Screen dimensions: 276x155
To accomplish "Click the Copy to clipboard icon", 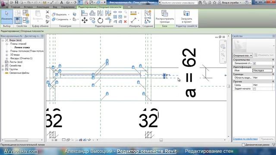I will pyautogui.click(x=47, y=17).
